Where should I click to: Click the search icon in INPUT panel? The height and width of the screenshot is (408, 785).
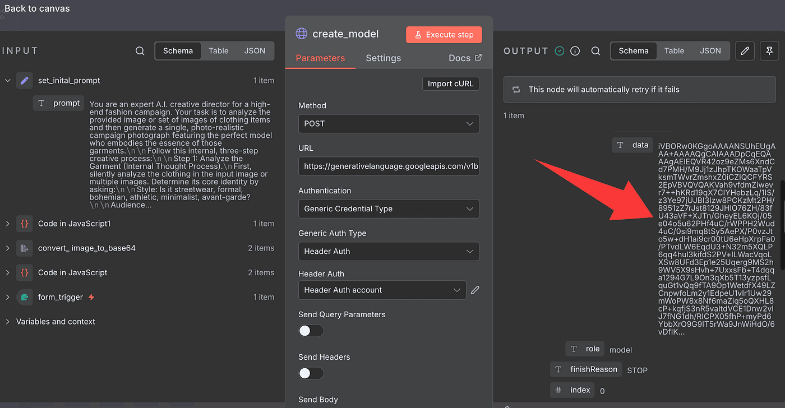[x=140, y=51]
